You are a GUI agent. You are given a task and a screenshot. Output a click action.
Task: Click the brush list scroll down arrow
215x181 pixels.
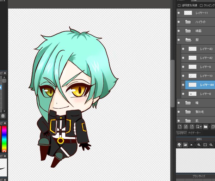pyautogui.click(x=4, y=111)
